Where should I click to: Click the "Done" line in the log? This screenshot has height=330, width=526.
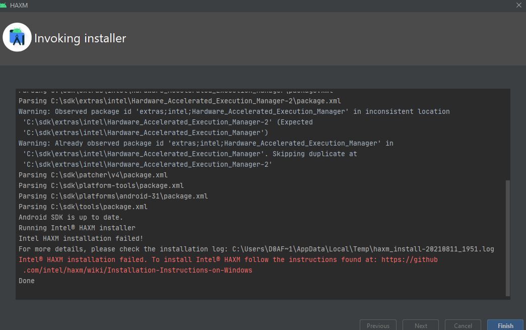(27, 281)
